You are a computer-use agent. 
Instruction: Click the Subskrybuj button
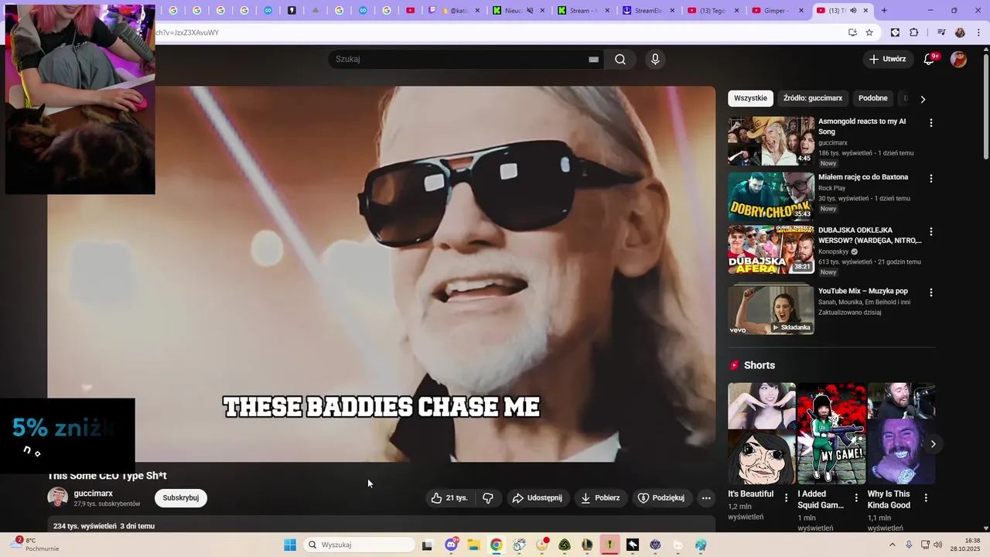181,498
